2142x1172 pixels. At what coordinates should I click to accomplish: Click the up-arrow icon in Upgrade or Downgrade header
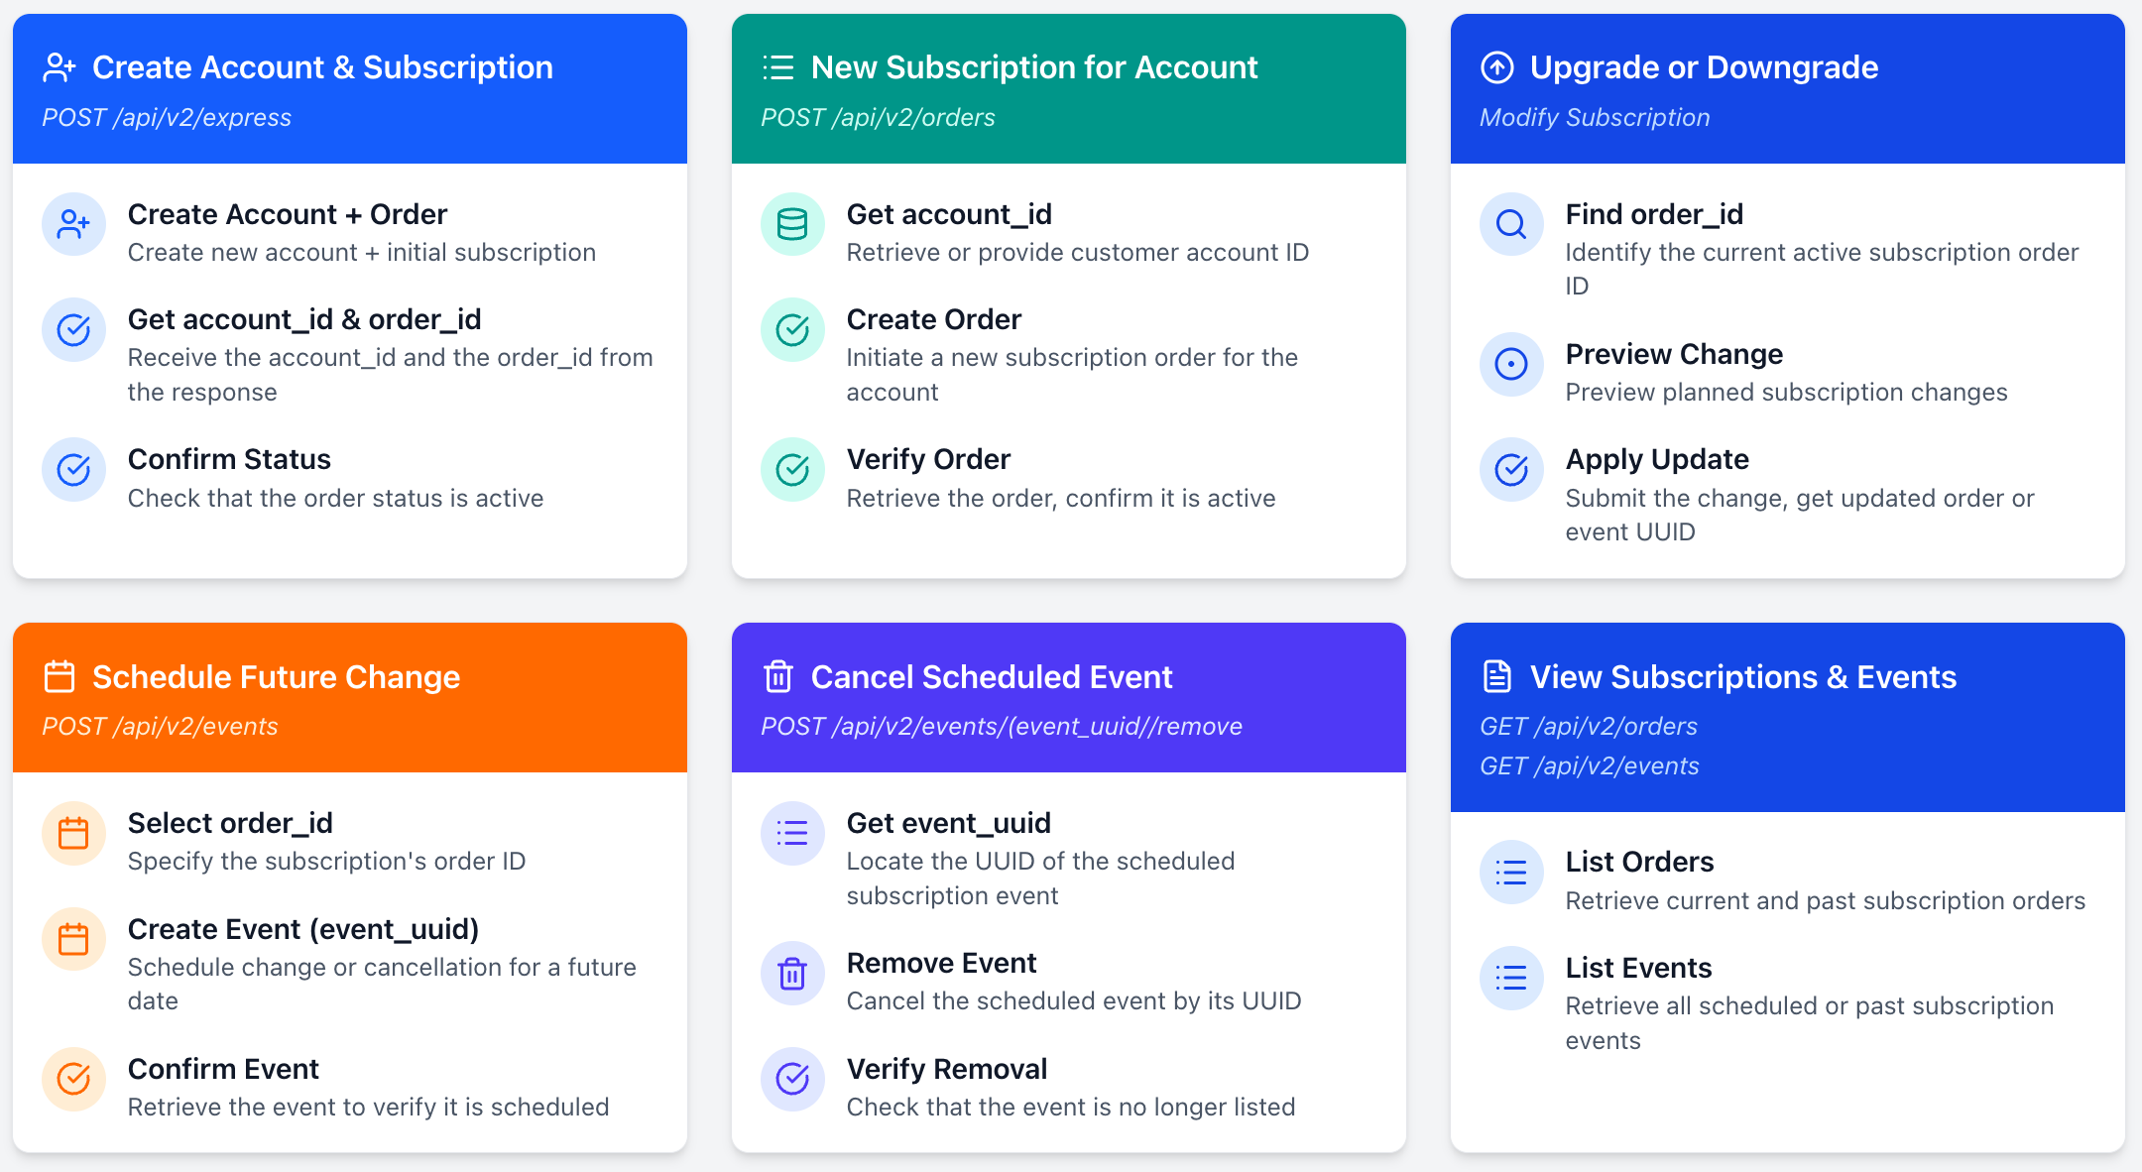[x=1497, y=67]
